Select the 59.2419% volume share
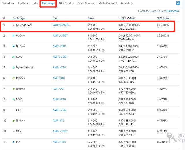 (x=163, y=25)
